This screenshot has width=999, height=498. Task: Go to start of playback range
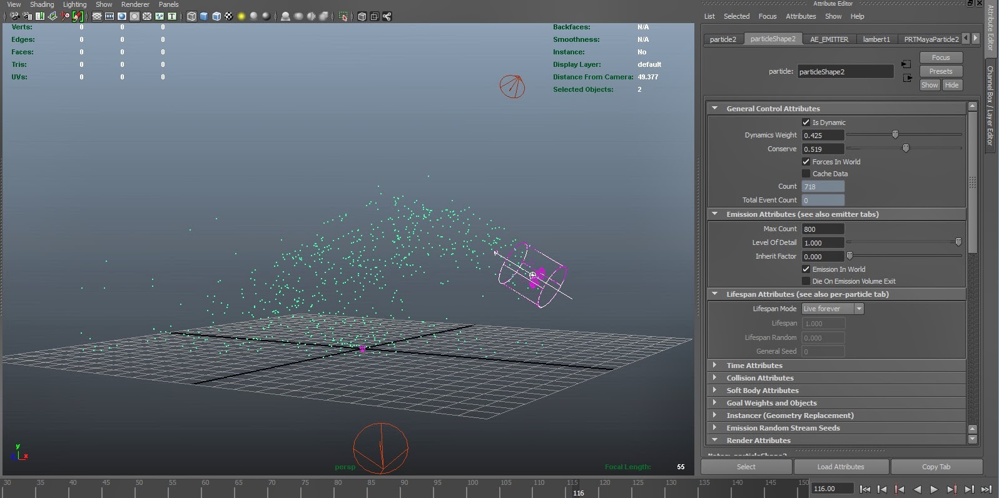click(x=865, y=489)
